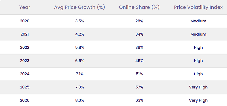Select the 2021 row year cell
The height and width of the screenshot is (106, 227).
(25, 34)
